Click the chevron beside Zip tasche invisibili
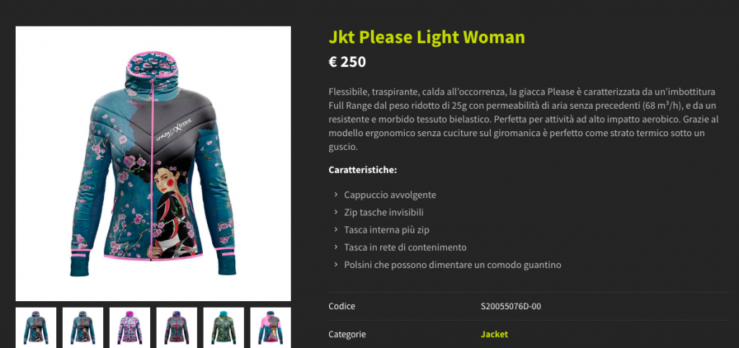The image size is (739, 348). click(336, 212)
